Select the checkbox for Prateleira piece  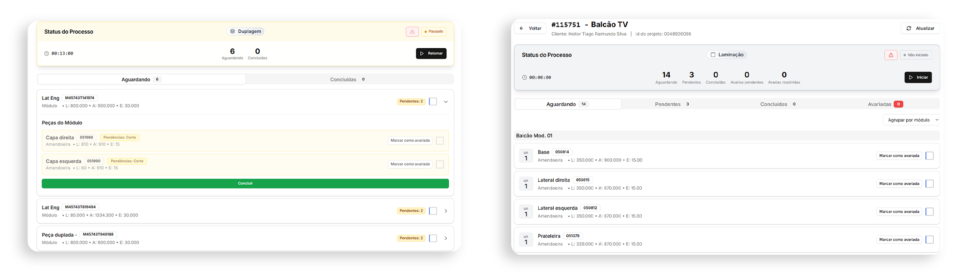click(x=929, y=240)
